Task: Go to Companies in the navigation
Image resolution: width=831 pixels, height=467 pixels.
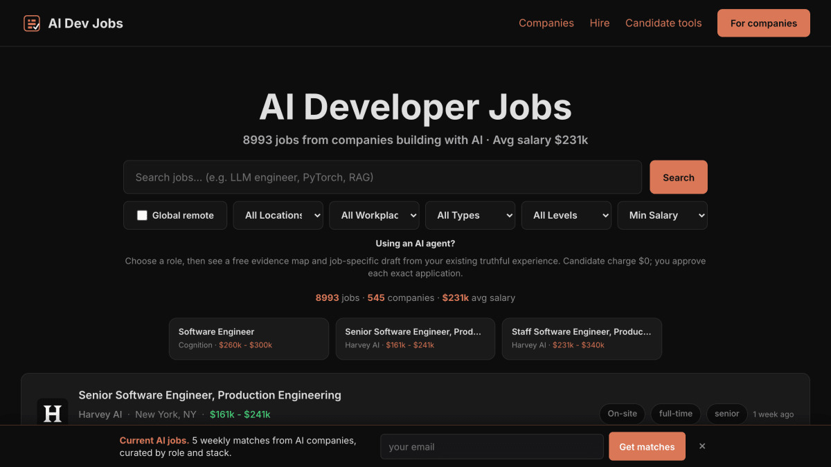Action: pos(546,23)
